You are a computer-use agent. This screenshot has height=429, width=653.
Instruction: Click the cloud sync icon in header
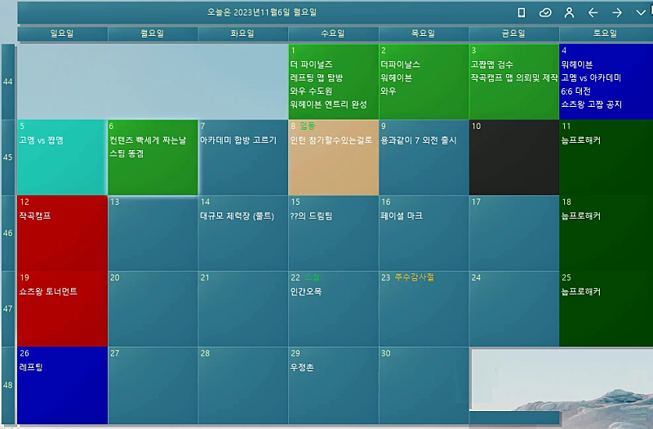click(545, 13)
